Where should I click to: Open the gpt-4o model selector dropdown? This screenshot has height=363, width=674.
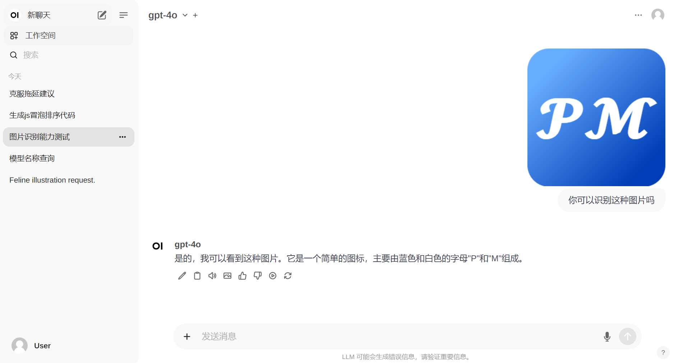[185, 15]
